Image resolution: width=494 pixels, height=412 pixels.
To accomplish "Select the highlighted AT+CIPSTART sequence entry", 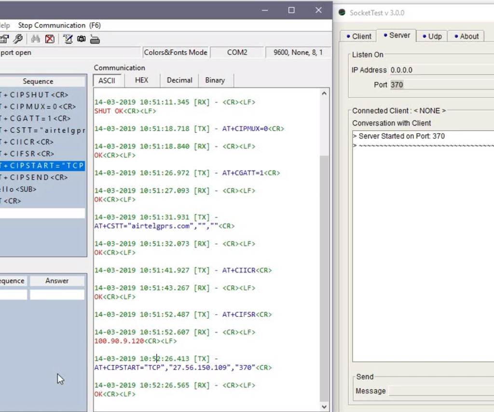I will pos(42,165).
